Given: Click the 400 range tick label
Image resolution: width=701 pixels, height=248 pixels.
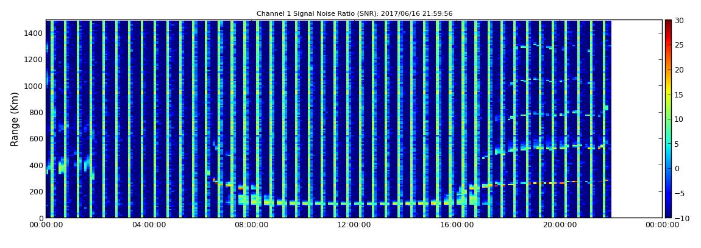Looking at the screenshot, I should point(36,166).
